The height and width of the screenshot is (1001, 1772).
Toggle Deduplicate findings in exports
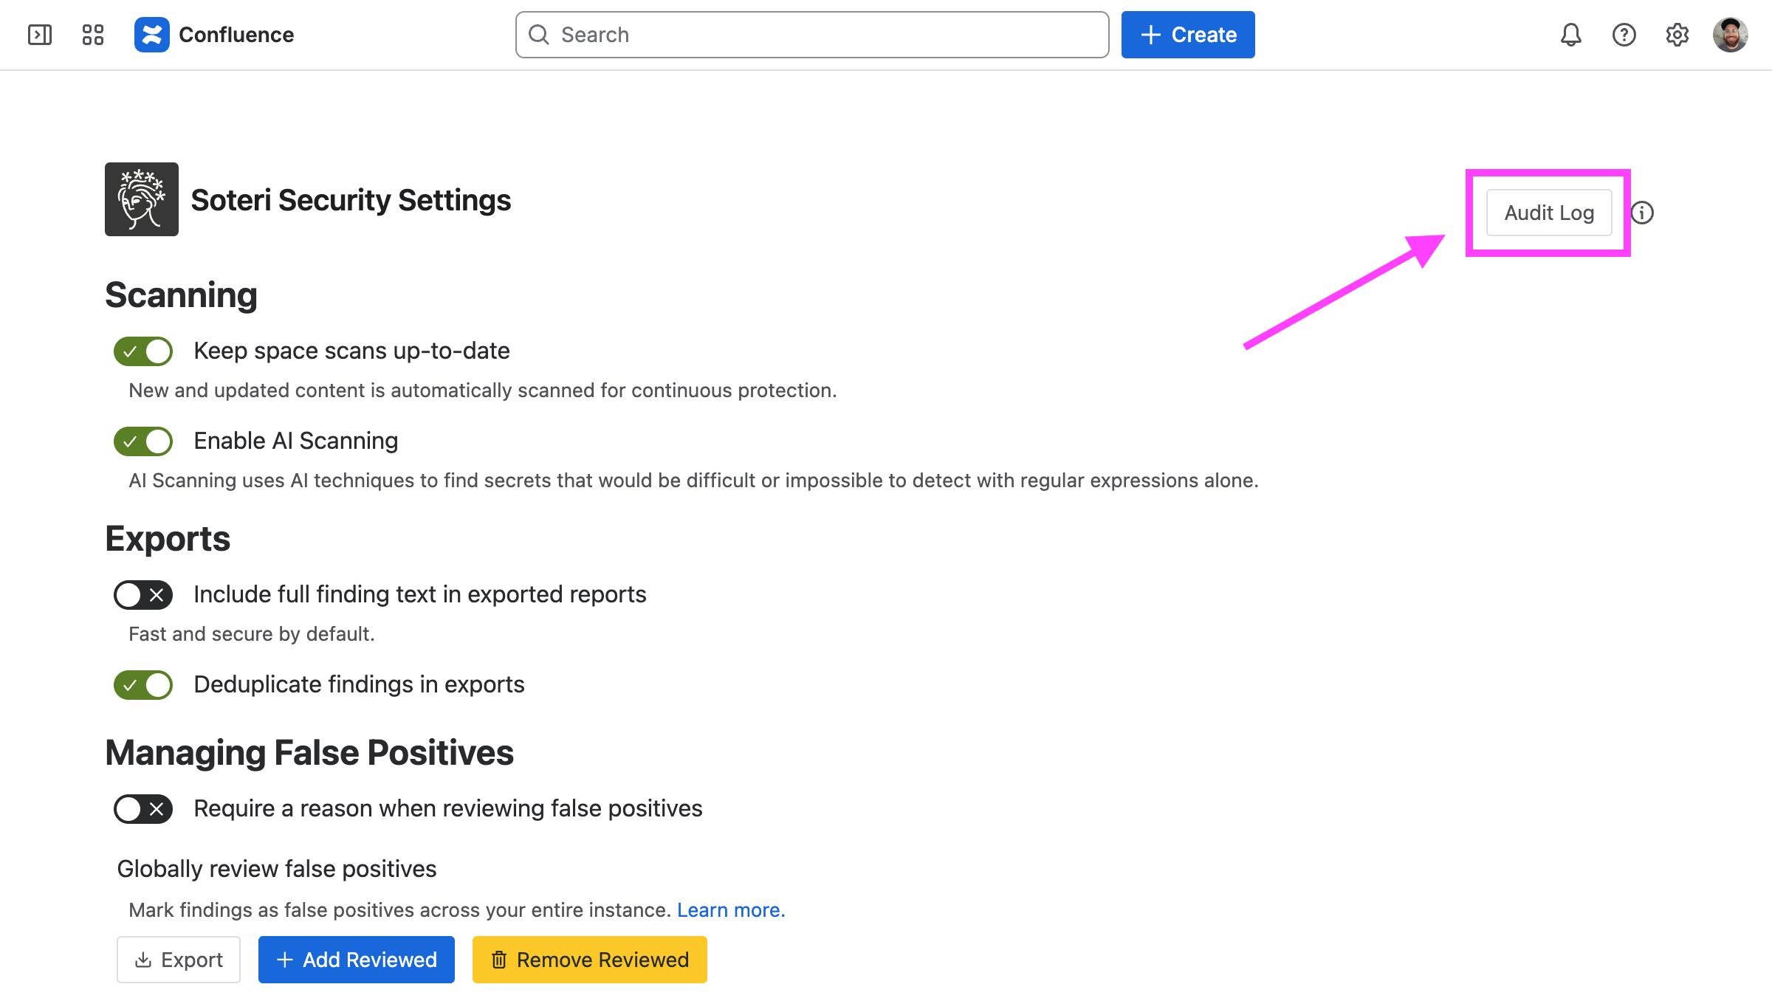[143, 685]
